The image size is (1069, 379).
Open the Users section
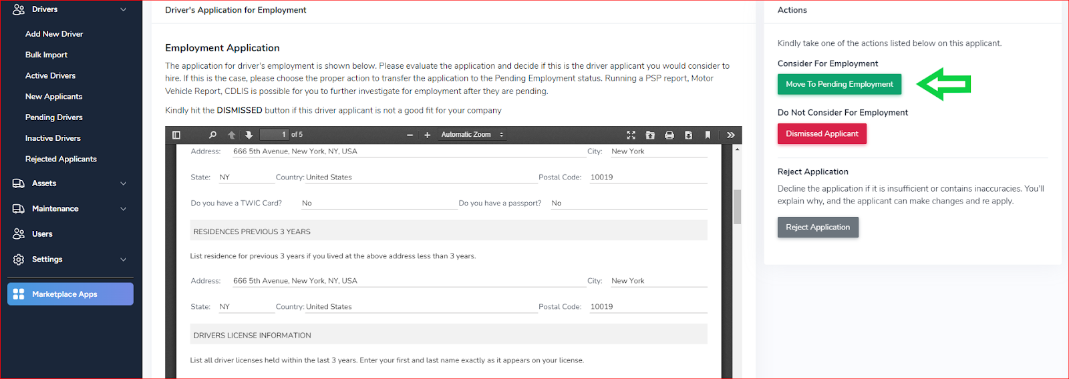pyautogui.click(x=42, y=234)
